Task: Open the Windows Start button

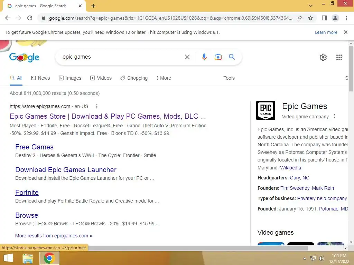Action: (x=8, y=258)
